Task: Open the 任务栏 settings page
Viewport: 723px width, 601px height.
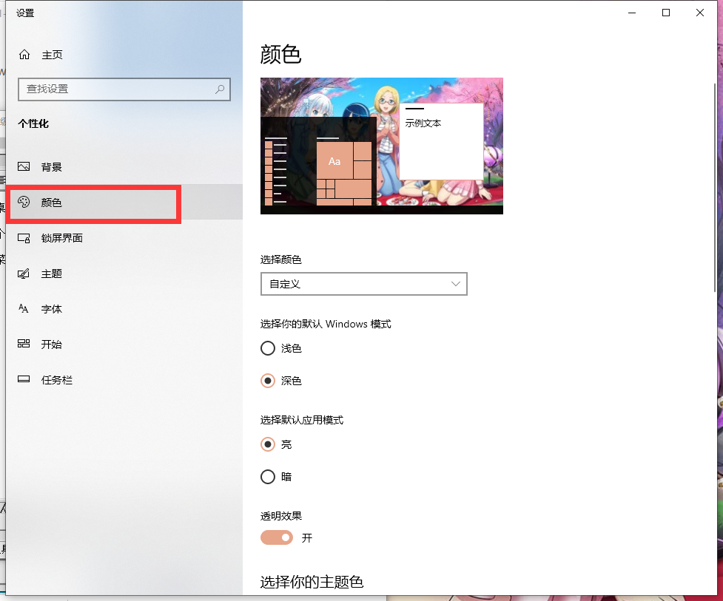Action: pyautogui.click(x=124, y=379)
